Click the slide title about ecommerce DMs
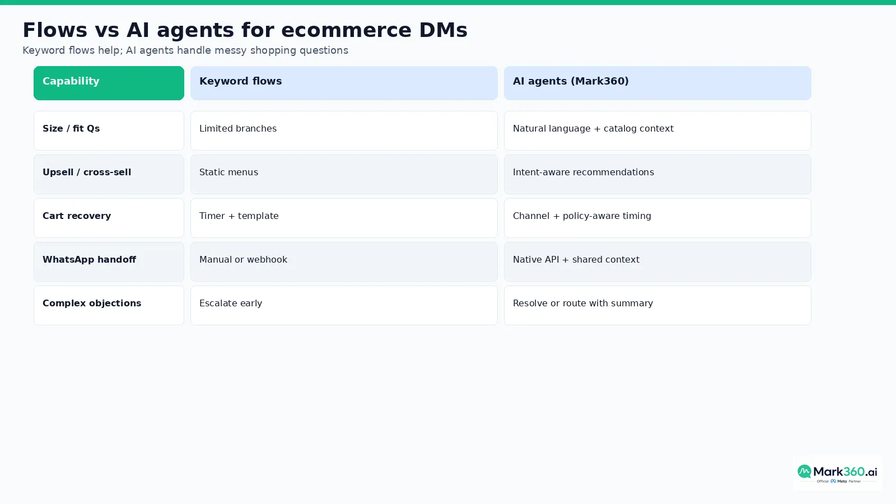 [245, 30]
